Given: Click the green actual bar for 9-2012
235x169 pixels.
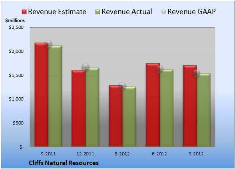Looking at the screenshot, I should pos(203,110).
